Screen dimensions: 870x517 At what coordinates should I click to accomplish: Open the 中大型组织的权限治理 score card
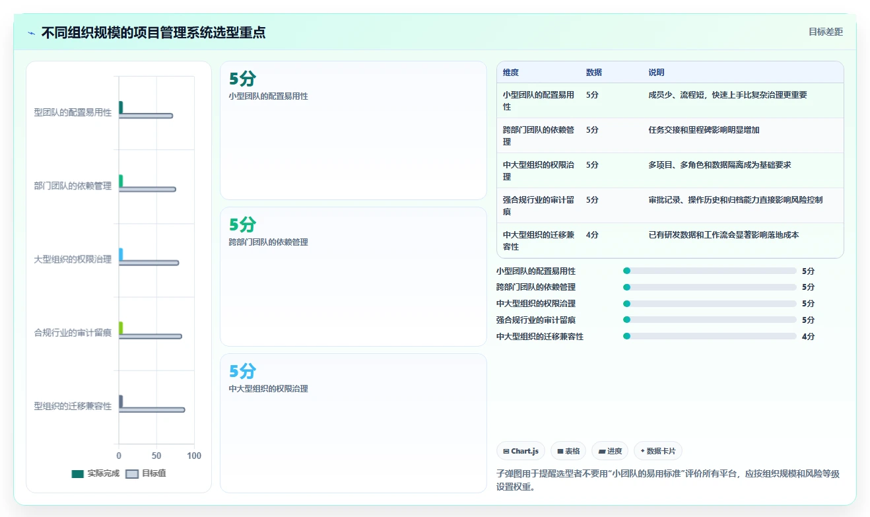[353, 423]
